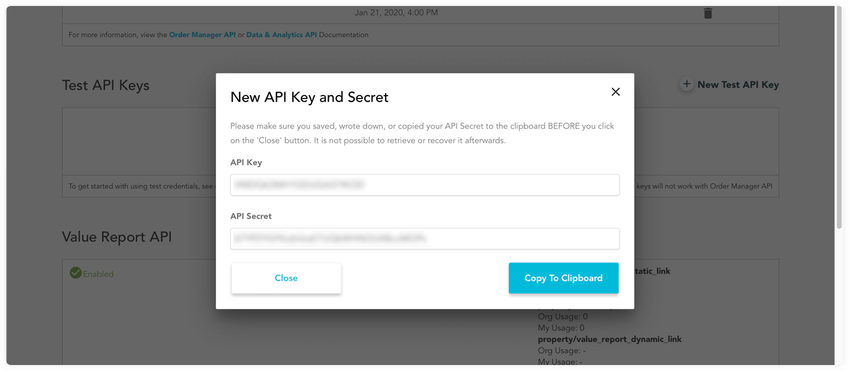Click inside the API Key input field

(424, 185)
